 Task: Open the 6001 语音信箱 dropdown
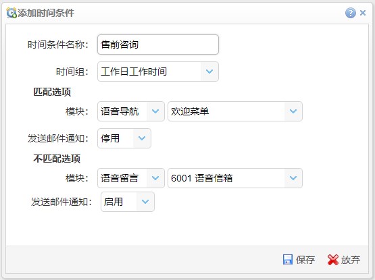[x=293, y=178]
